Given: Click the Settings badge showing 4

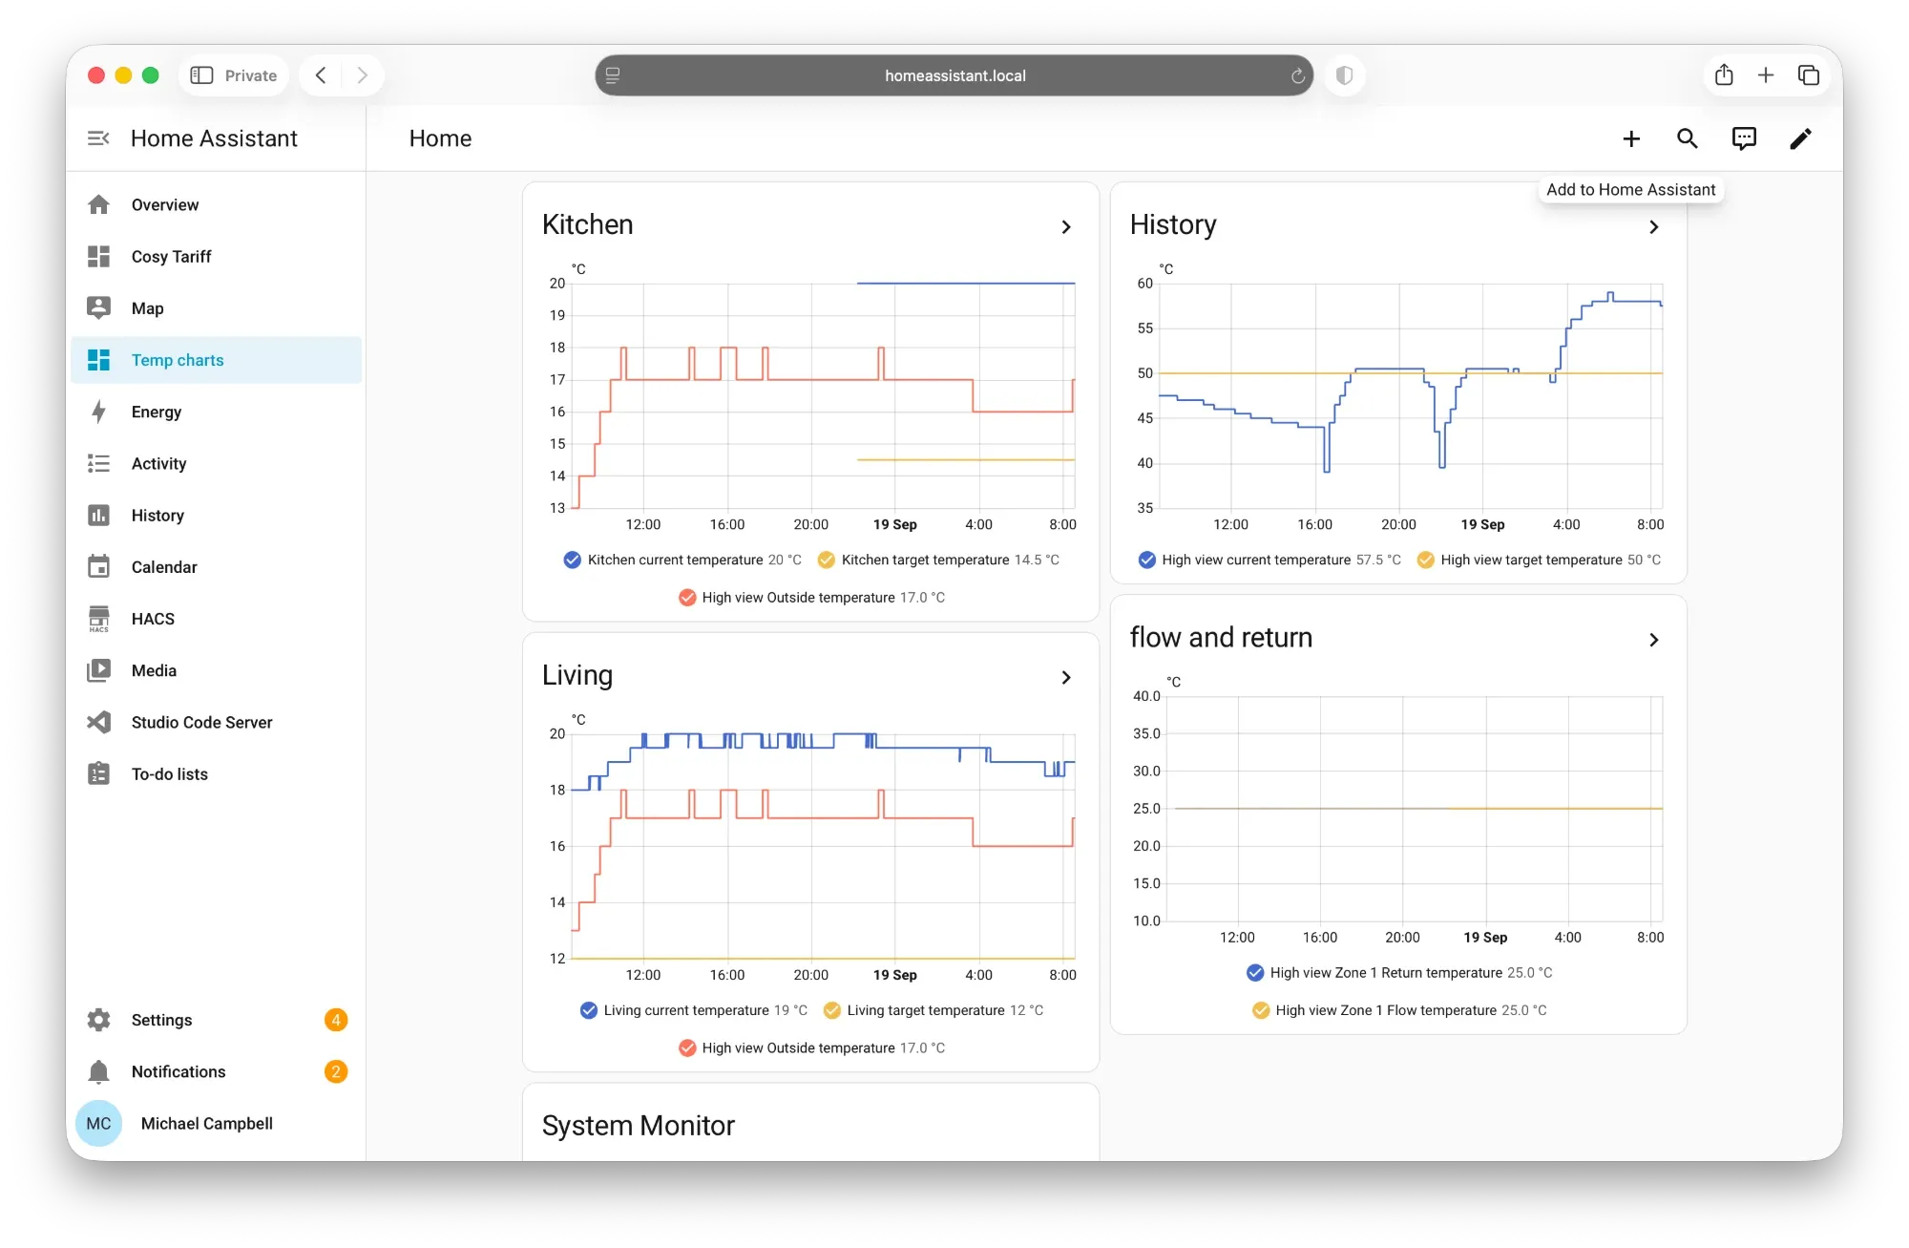Looking at the screenshot, I should (x=336, y=1020).
